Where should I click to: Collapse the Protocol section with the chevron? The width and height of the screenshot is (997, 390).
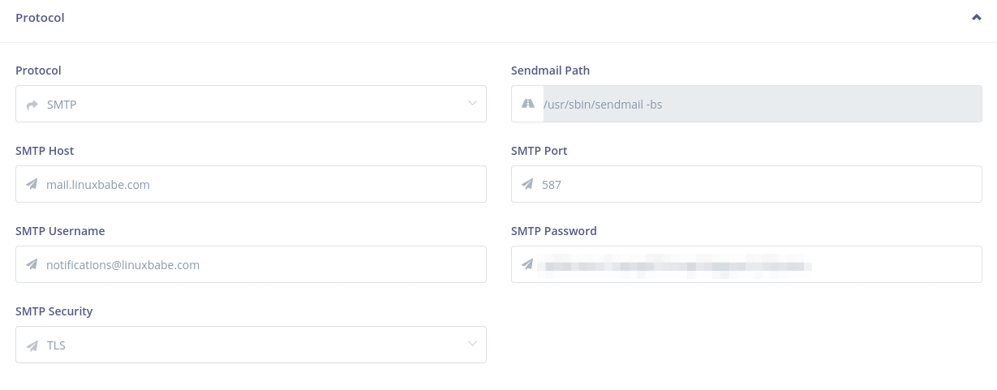(977, 18)
